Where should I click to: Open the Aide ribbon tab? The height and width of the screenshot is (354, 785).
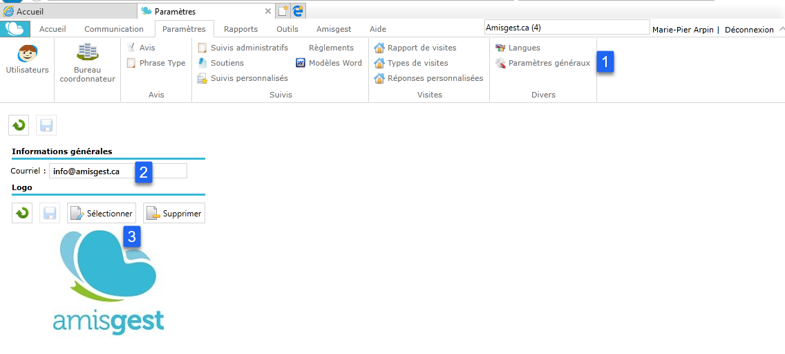(x=378, y=29)
